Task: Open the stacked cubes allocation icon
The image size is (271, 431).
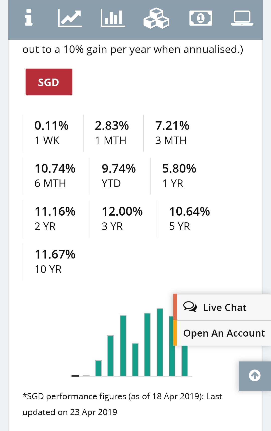Action: click(x=156, y=18)
